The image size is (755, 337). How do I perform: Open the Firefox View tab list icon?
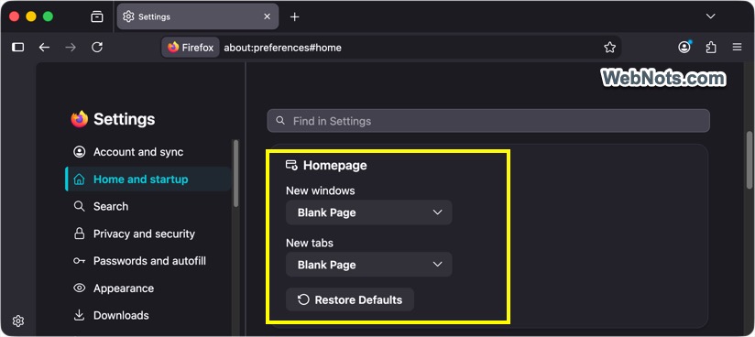click(x=97, y=16)
